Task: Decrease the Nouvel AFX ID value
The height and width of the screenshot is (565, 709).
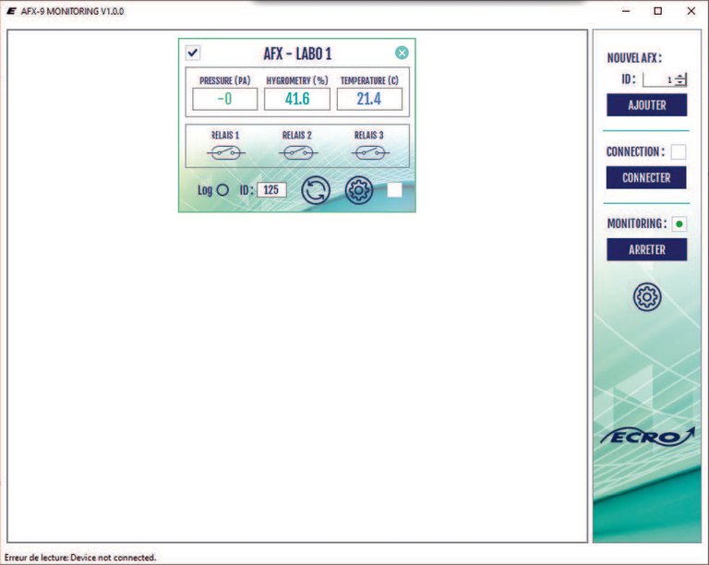Action: (680, 83)
